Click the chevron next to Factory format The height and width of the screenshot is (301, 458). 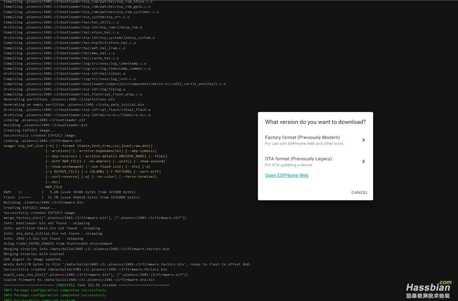click(x=363, y=140)
